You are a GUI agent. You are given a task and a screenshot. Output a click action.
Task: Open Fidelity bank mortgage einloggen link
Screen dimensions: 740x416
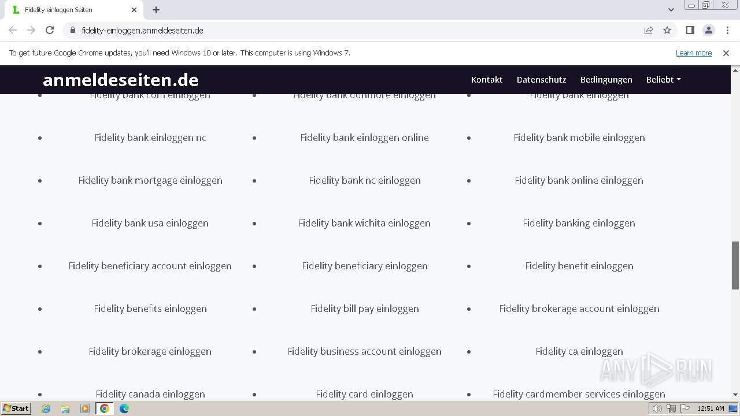tap(150, 180)
